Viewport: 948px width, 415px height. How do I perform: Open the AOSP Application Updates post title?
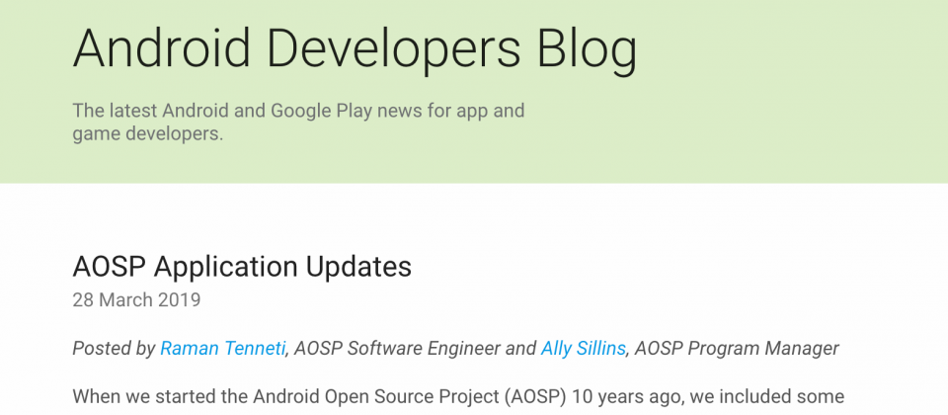pyautogui.click(x=242, y=266)
